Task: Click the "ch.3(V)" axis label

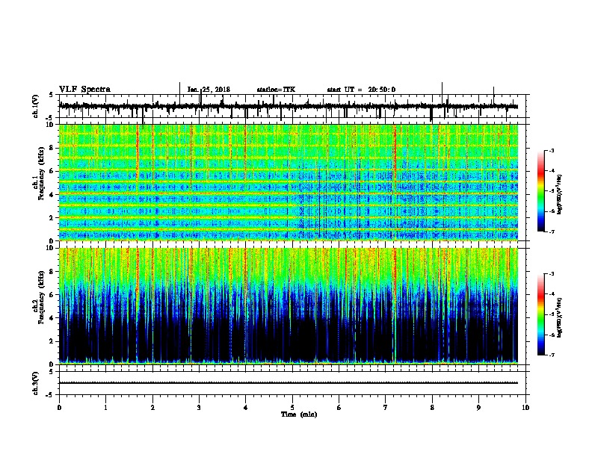Action: (36, 383)
